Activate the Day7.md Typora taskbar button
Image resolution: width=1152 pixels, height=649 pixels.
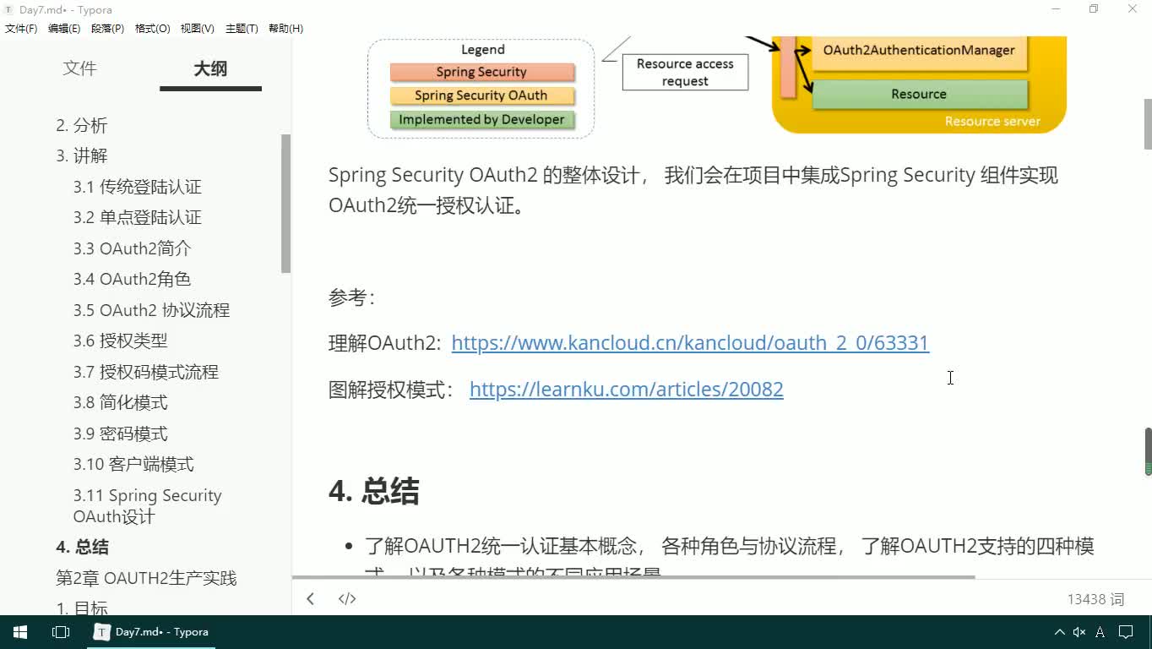coord(151,632)
